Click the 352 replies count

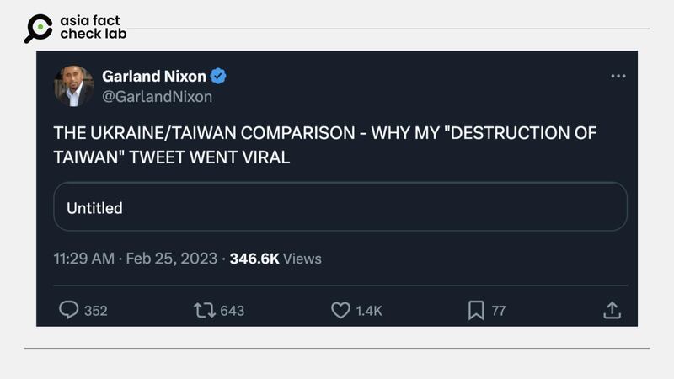coord(96,311)
